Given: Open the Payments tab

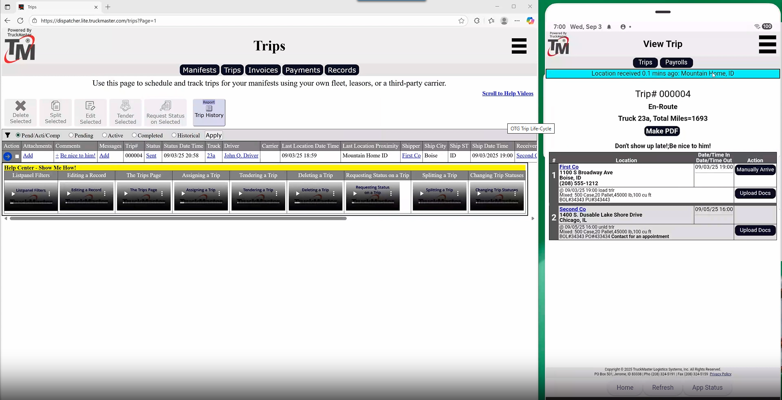Looking at the screenshot, I should coord(303,70).
